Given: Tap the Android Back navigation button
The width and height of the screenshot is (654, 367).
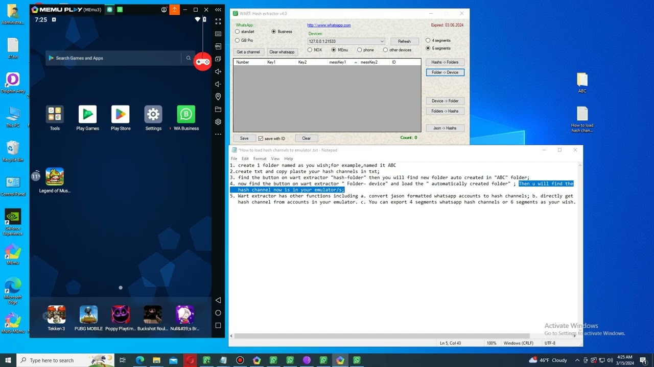Looking at the screenshot, I should coord(218,300).
